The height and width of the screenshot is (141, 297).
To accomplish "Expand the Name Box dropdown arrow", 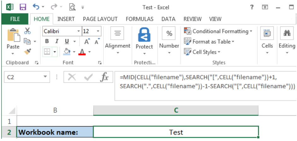I will pos(45,77).
